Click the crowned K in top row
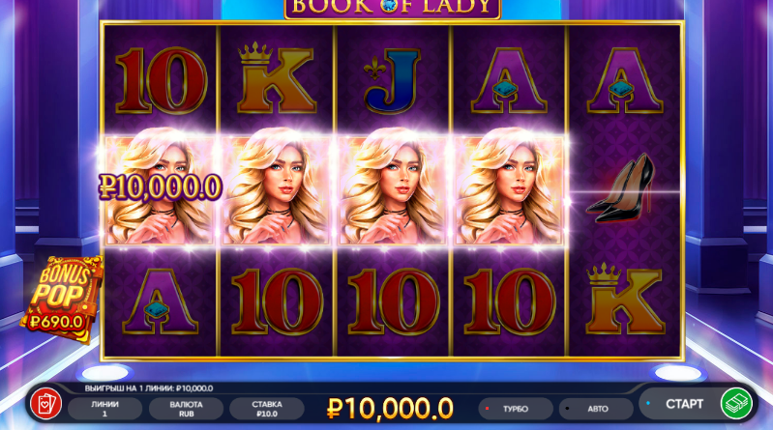 (x=276, y=78)
